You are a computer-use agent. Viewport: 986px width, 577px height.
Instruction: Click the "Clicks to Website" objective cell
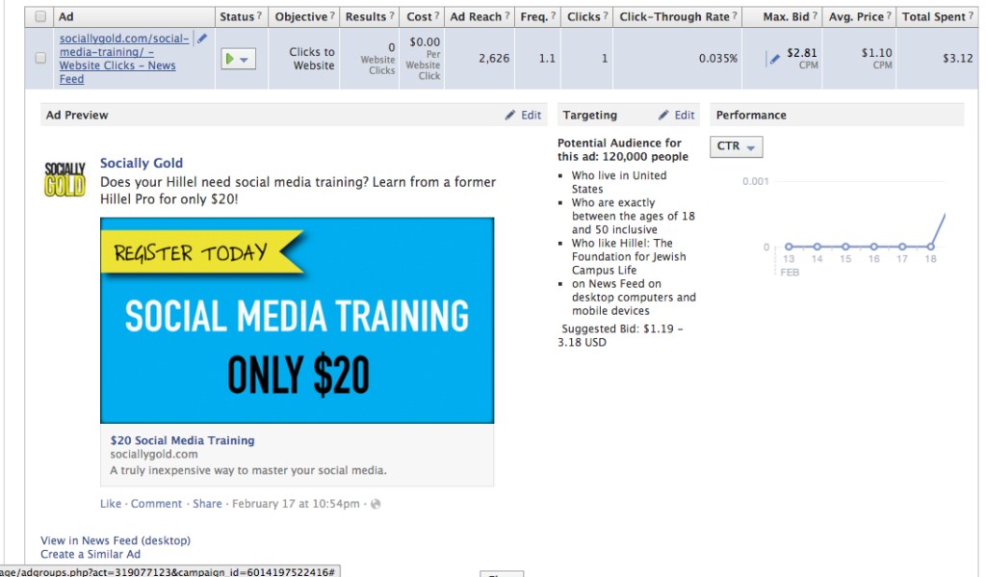pos(312,59)
